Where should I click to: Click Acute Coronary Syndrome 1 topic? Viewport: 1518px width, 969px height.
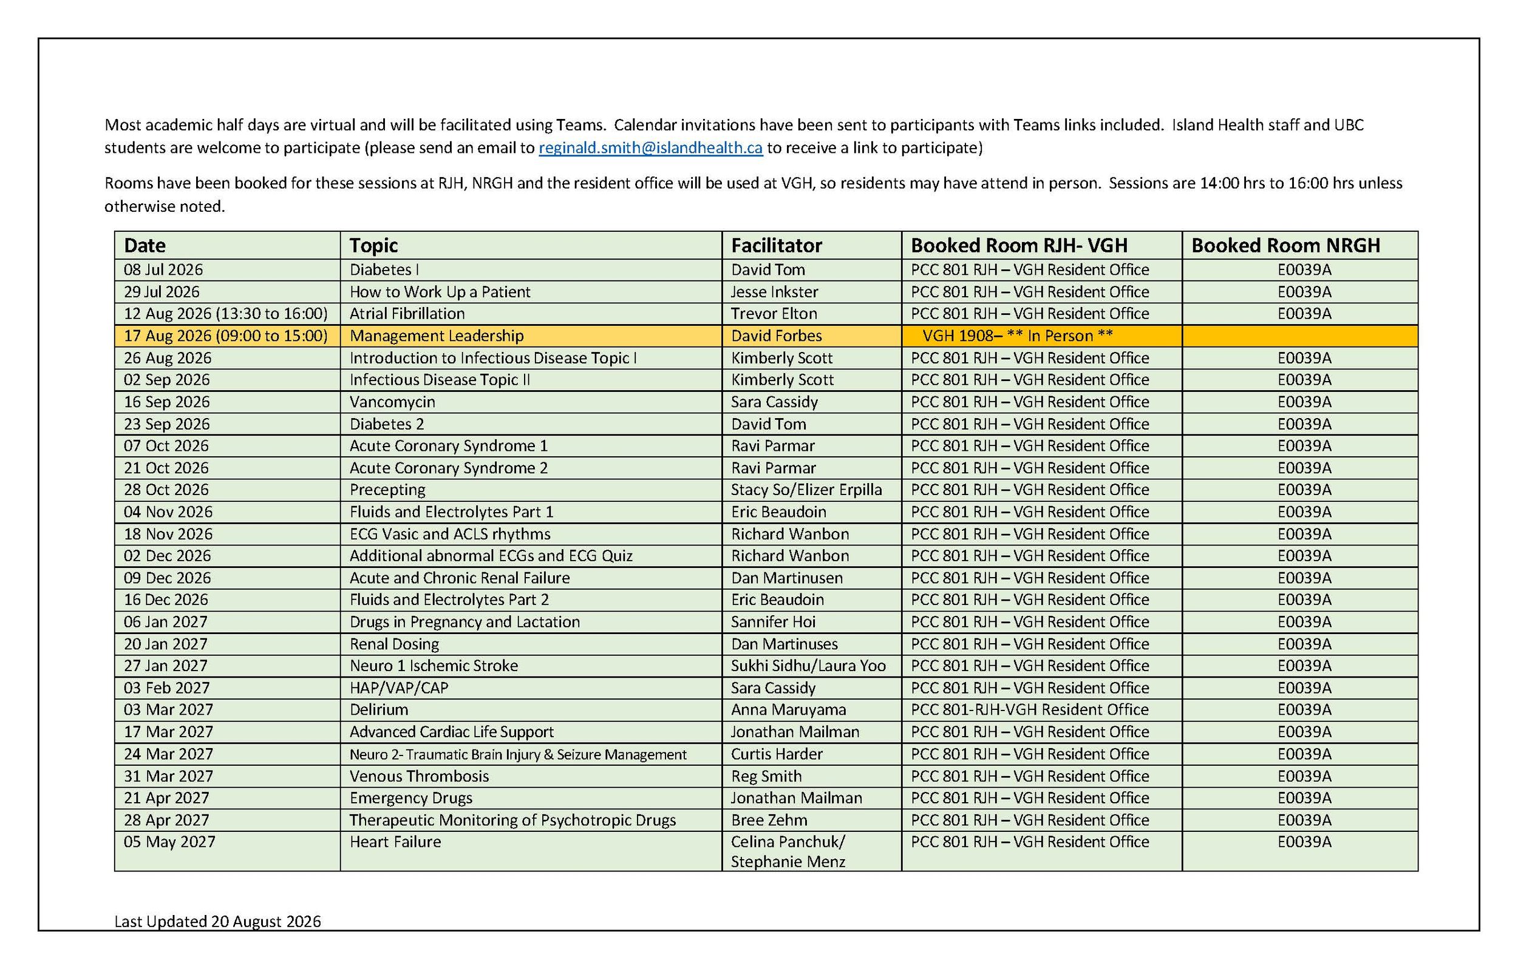pyautogui.click(x=531, y=446)
